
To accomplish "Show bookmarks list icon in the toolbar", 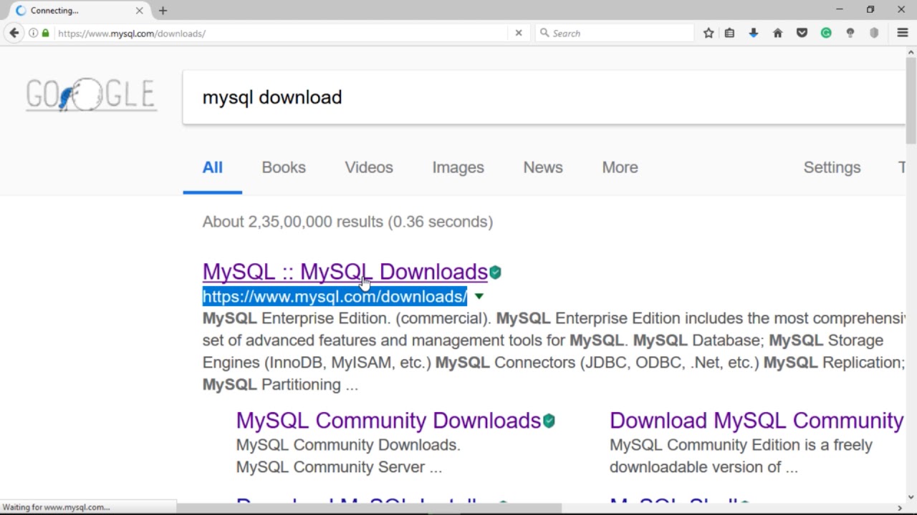I will point(729,33).
